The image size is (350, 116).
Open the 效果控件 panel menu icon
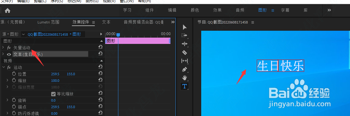(x=94, y=22)
